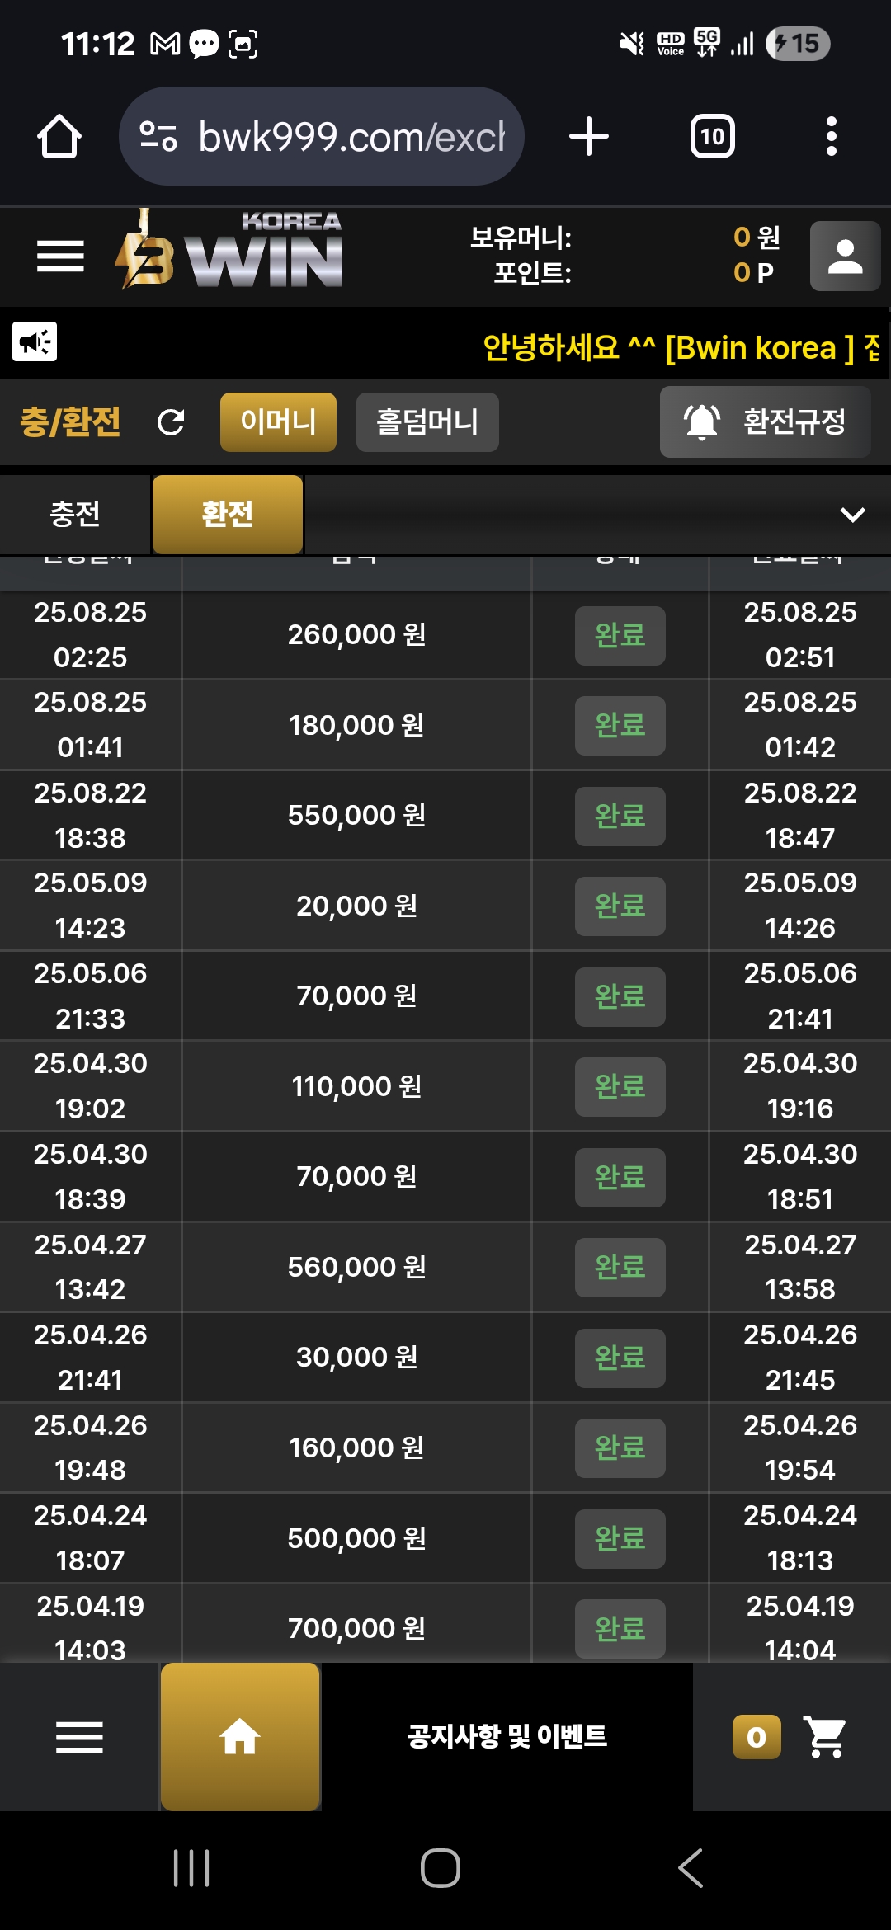Select the 이머니 toggle option
Viewport: 891px width, 1930px height.
point(278,422)
